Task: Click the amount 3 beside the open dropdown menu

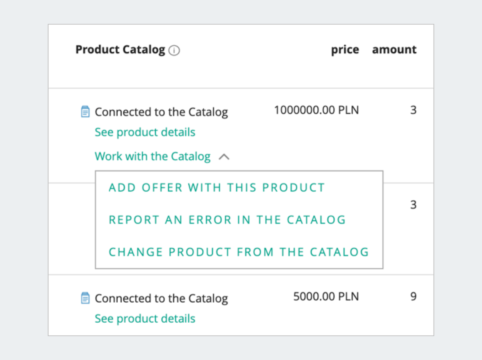Action: (413, 205)
